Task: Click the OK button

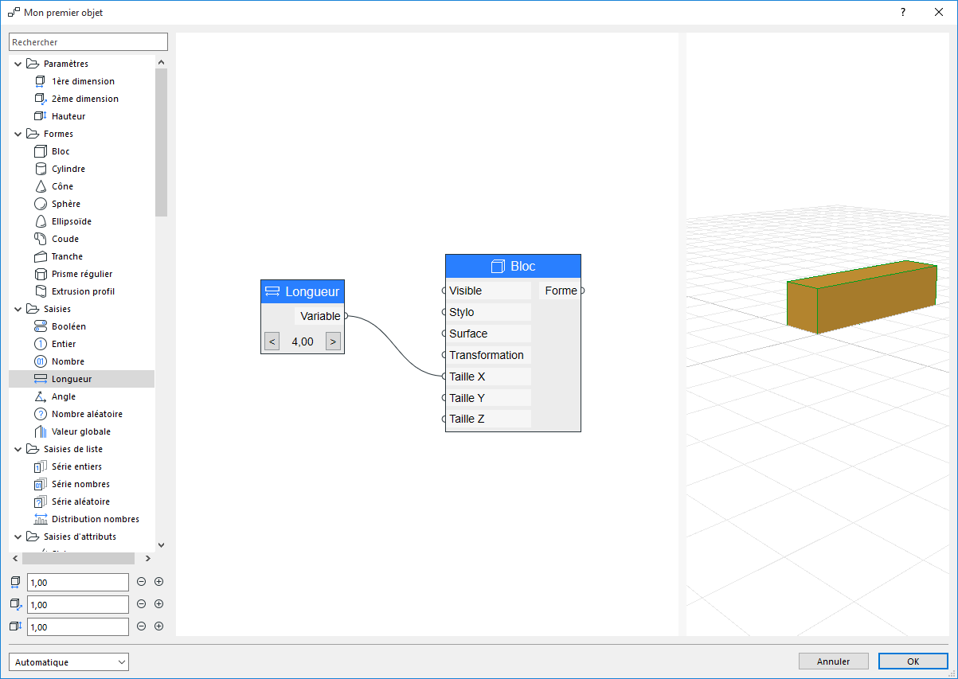Action: pyautogui.click(x=913, y=661)
